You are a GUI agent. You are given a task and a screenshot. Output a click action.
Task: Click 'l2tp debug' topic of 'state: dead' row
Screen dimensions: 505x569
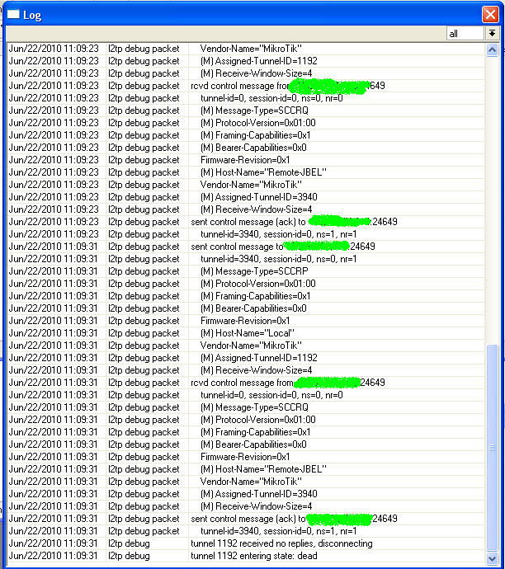coord(129,556)
